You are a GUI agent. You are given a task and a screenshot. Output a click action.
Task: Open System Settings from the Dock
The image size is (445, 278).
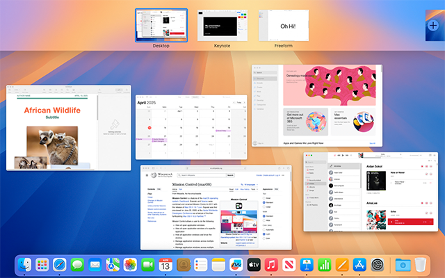[378, 265]
